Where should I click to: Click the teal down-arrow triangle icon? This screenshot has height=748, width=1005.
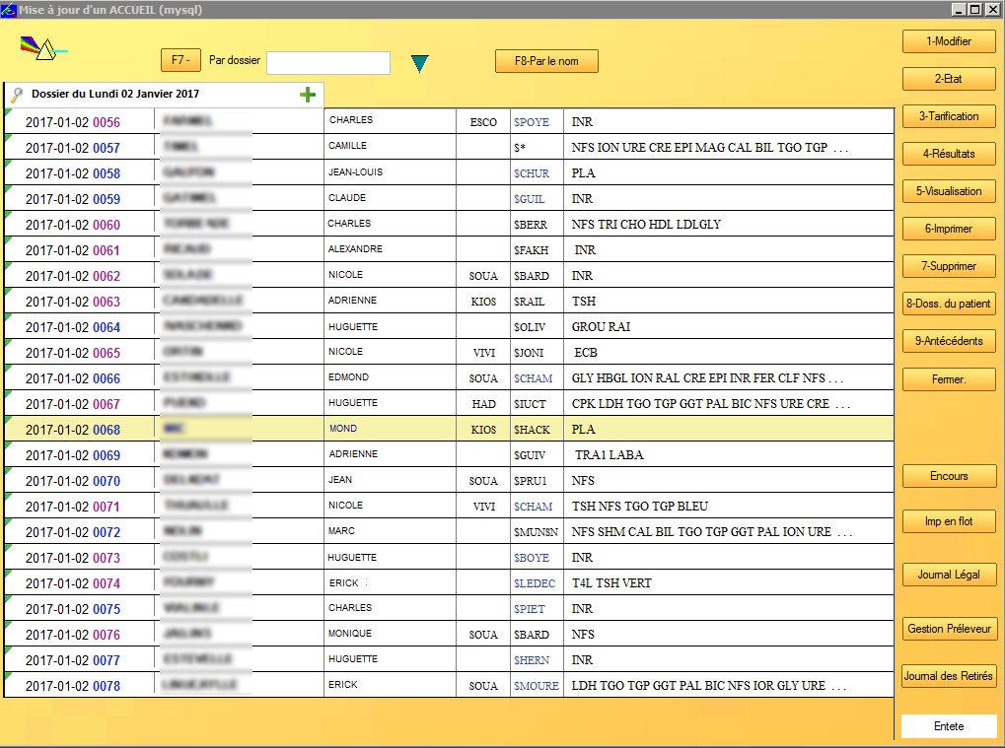tap(420, 64)
